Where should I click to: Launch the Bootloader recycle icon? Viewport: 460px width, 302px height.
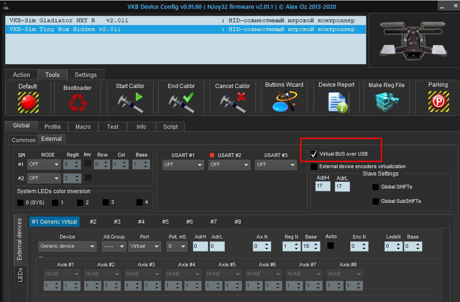tap(77, 102)
